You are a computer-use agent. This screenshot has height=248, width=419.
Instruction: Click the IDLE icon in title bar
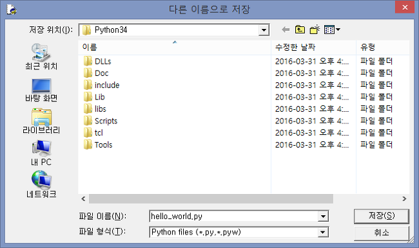point(12,10)
